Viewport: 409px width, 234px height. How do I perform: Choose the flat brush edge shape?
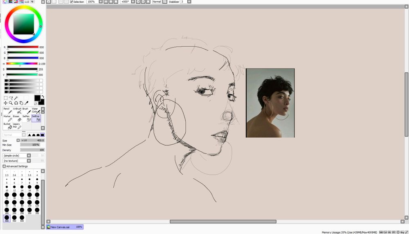[42, 135]
